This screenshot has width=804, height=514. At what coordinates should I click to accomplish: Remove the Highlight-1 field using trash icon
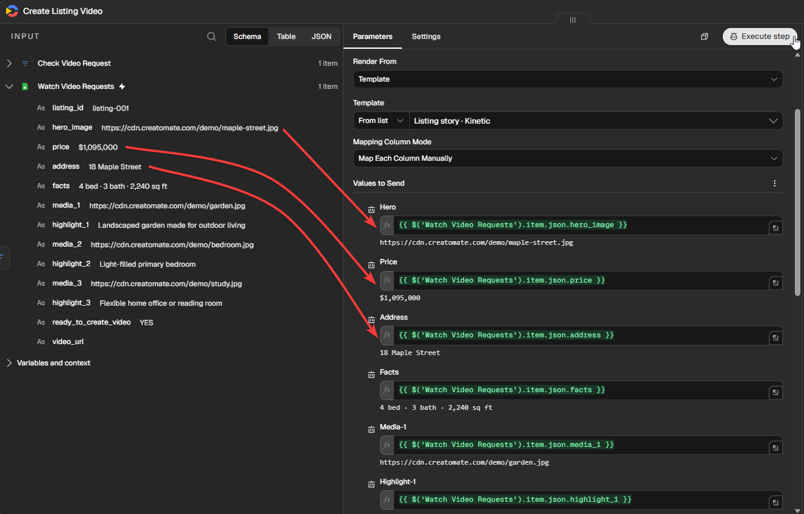click(x=371, y=484)
